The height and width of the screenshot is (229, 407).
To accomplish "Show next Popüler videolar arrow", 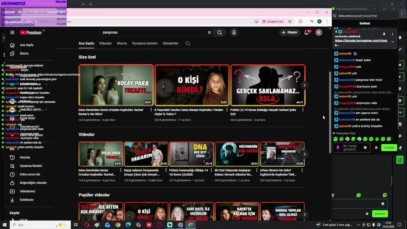I will [x=304, y=215].
